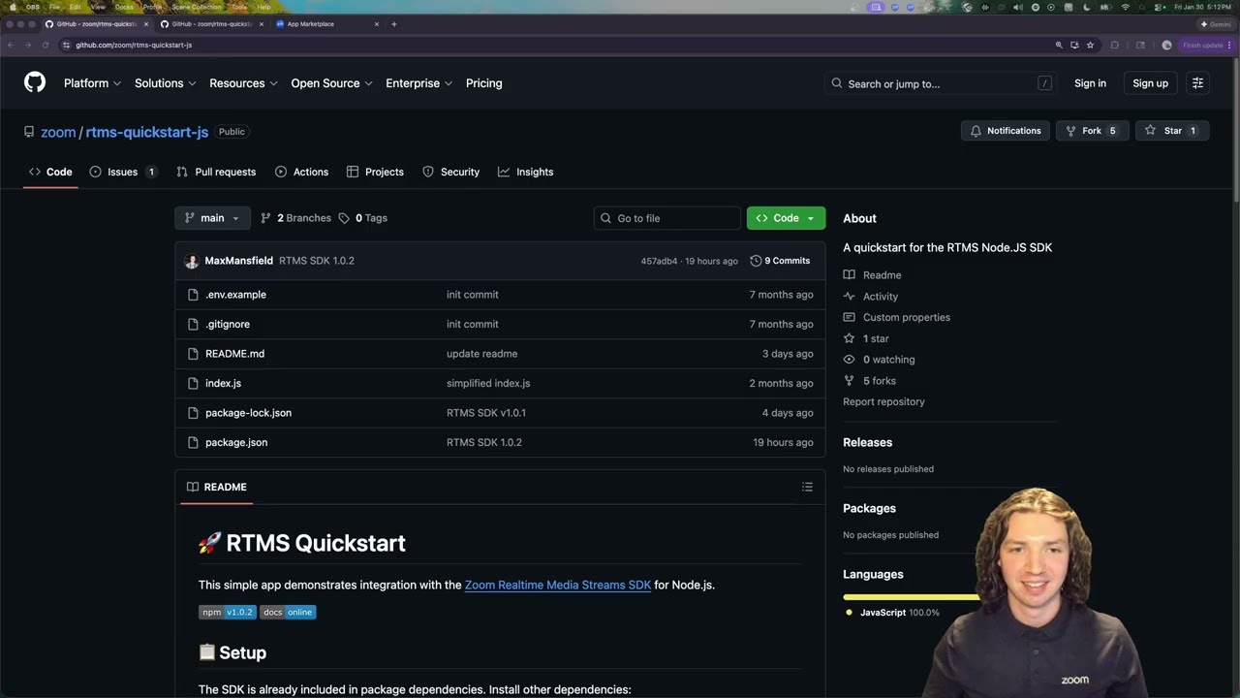This screenshot has width=1240, height=698.
Task: Open the 457adb4 commit hash link
Action: point(659,261)
